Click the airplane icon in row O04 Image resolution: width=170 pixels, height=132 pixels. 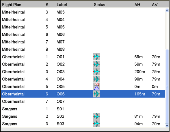tap(96, 79)
